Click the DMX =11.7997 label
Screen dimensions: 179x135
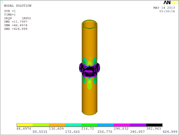[16, 22]
